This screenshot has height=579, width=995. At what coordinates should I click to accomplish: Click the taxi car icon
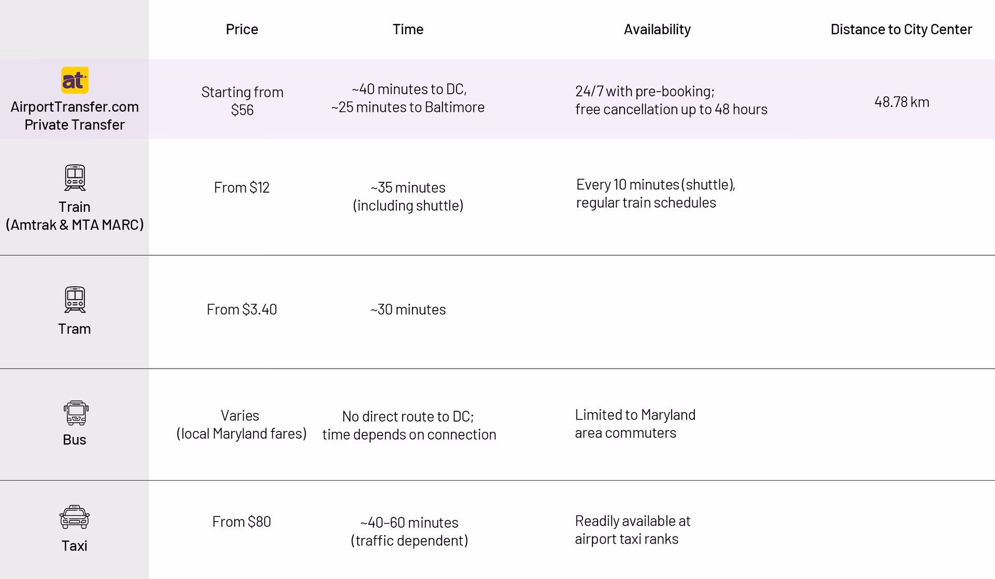tap(75, 517)
